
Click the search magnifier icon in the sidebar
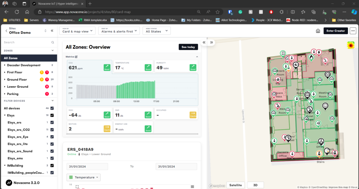pos(53,42)
